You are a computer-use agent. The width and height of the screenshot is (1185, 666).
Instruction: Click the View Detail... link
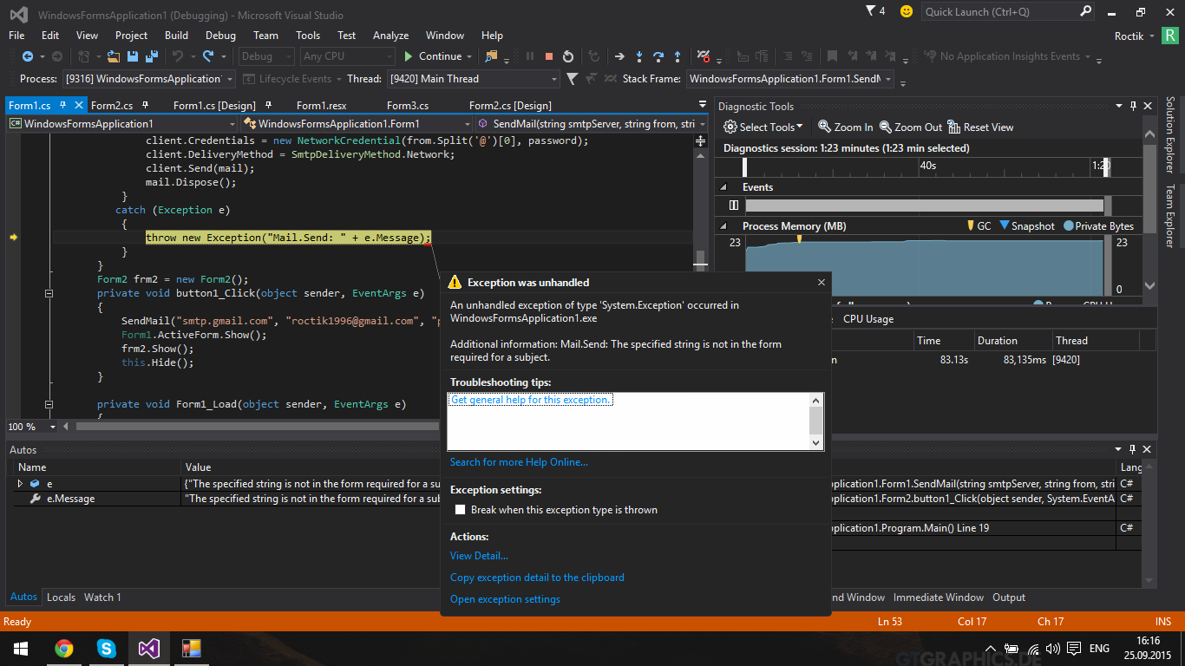tap(479, 556)
